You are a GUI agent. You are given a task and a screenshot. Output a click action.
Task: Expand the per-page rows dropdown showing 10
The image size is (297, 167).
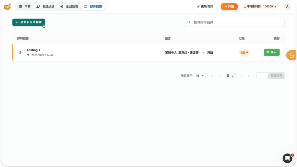200,76
